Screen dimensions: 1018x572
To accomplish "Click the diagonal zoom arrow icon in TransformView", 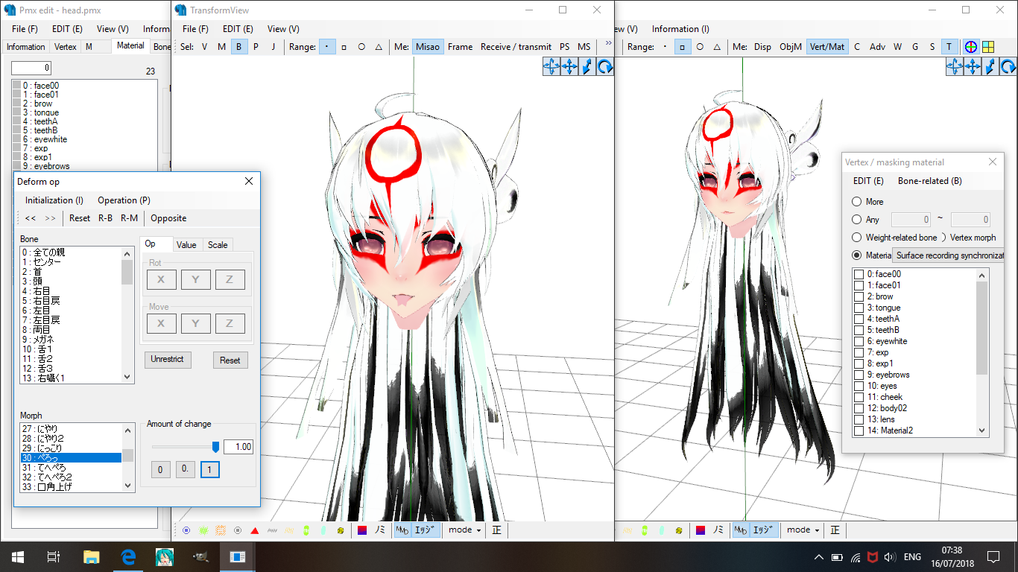I will [587, 67].
